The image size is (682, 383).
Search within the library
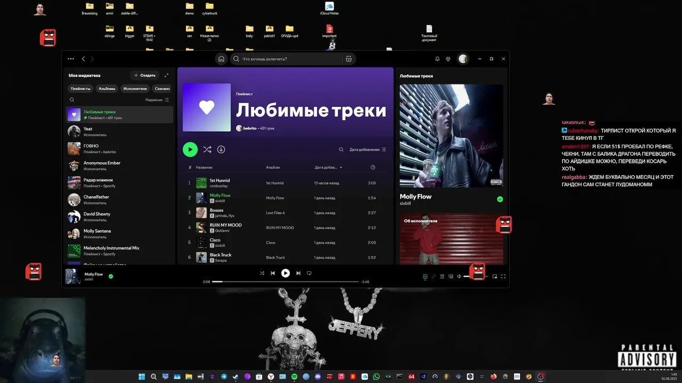point(72,99)
